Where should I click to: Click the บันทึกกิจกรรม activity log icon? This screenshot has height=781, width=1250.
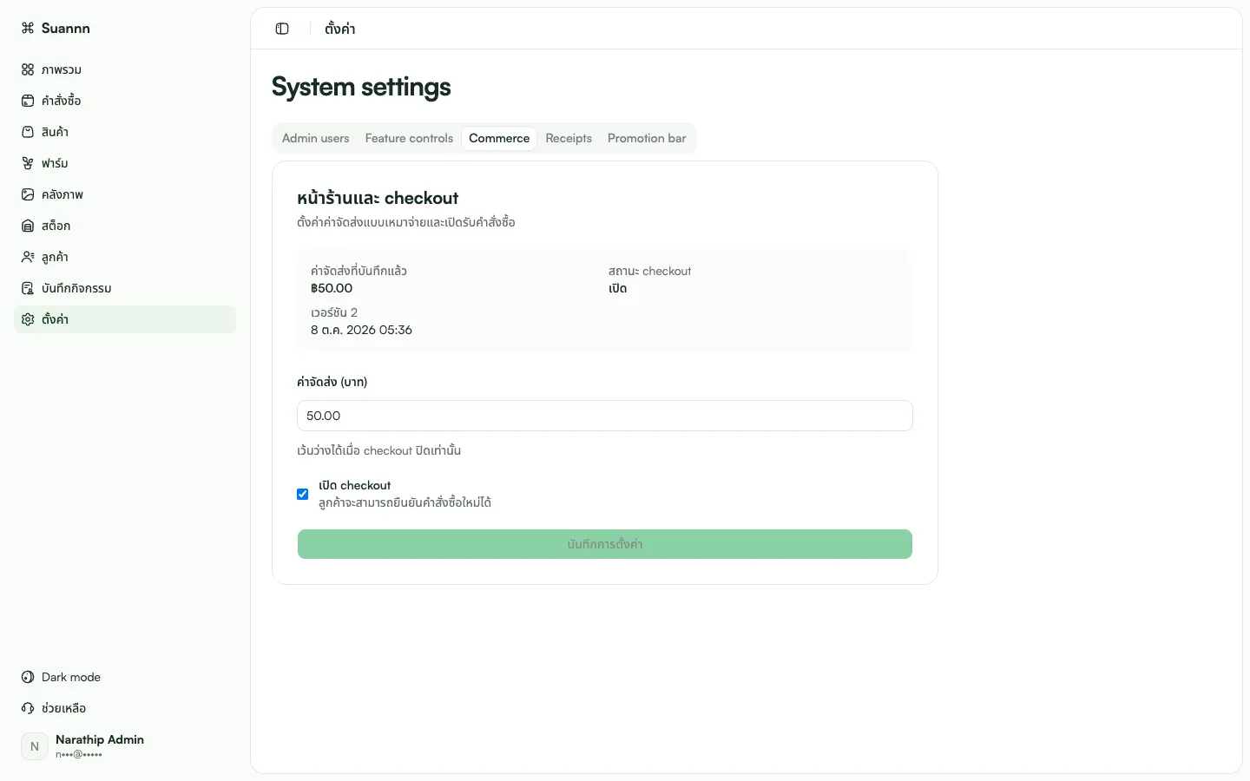point(28,288)
